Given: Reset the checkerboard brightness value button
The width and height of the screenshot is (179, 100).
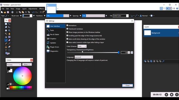Looking at the screenshot, I should (132, 52).
